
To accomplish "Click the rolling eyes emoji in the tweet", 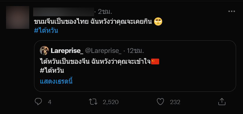I will (x=158, y=22).
